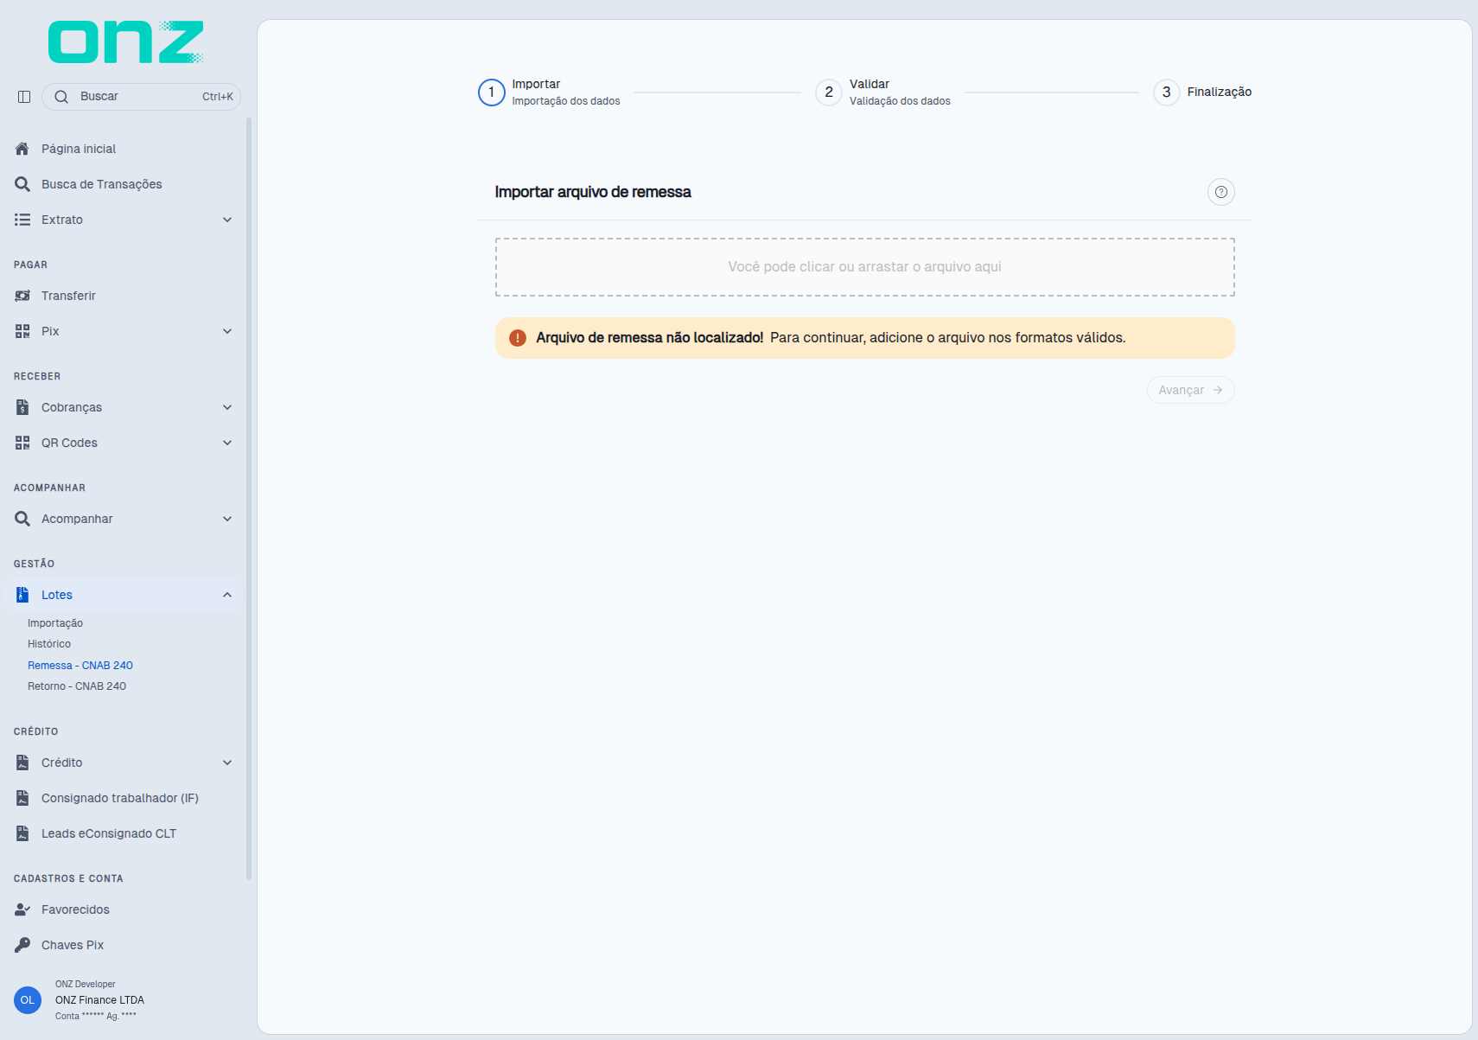Select step 1 Importar circle
This screenshot has height=1040, width=1478.
[492, 93]
